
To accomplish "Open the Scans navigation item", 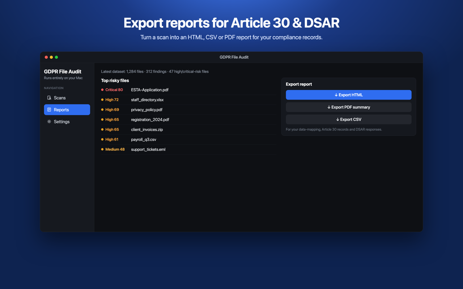I will (x=67, y=98).
